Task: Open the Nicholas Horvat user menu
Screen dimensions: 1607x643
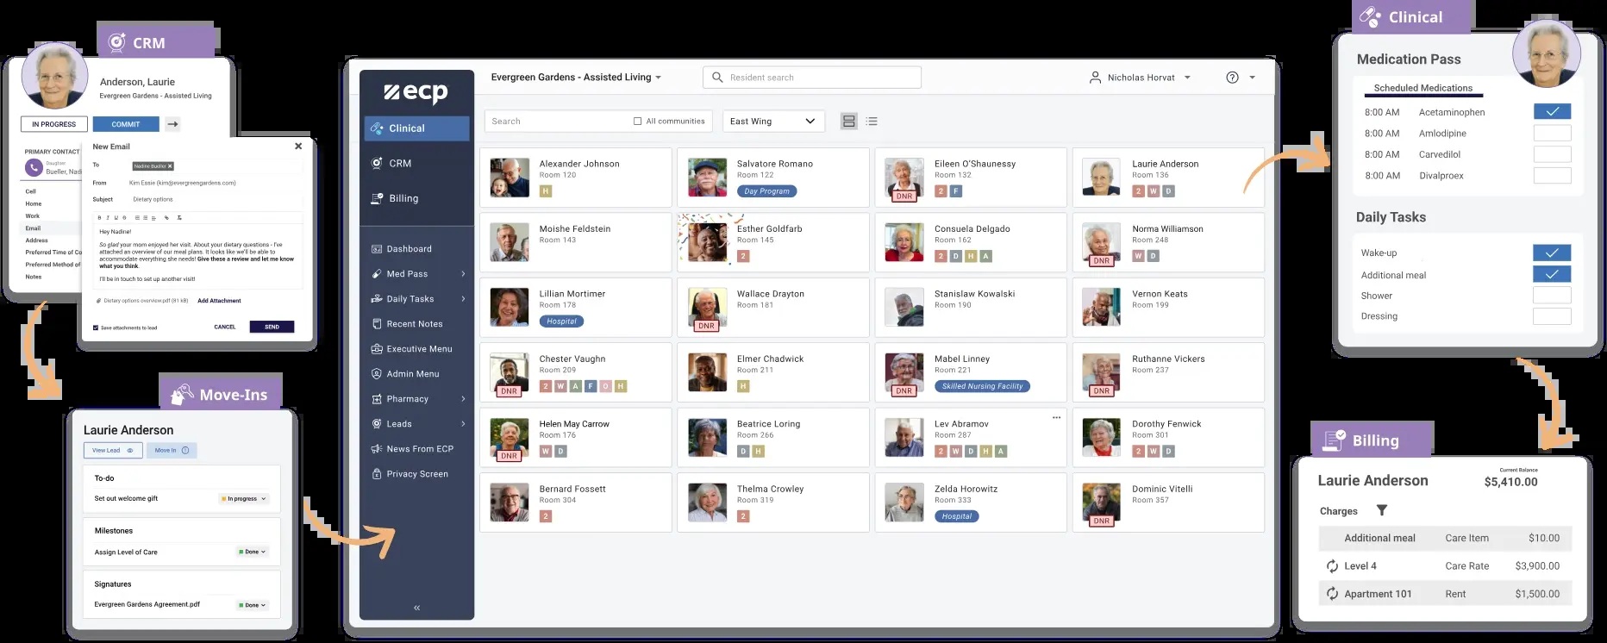Action: [1140, 78]
